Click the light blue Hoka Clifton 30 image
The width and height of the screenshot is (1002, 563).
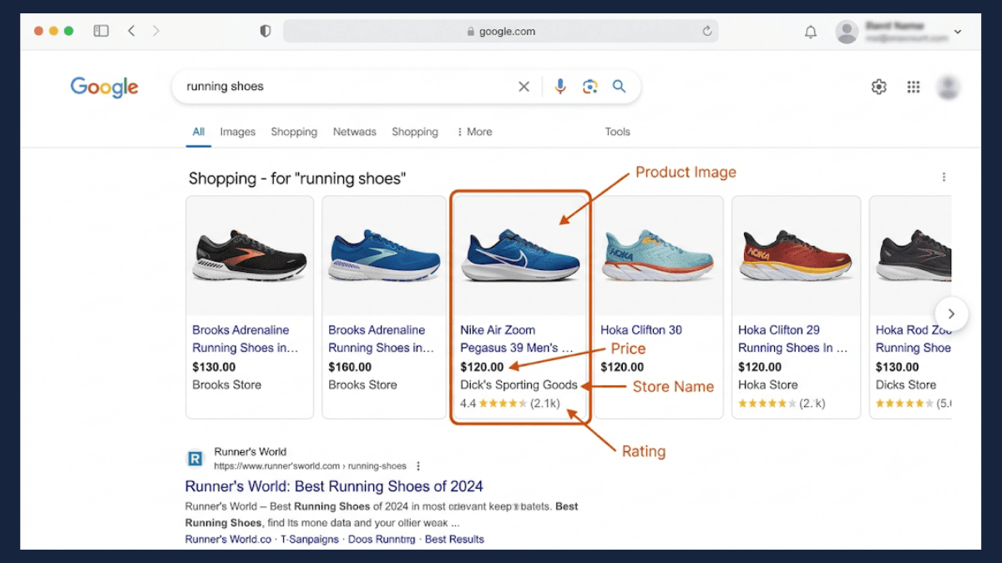tap(659, 255)
